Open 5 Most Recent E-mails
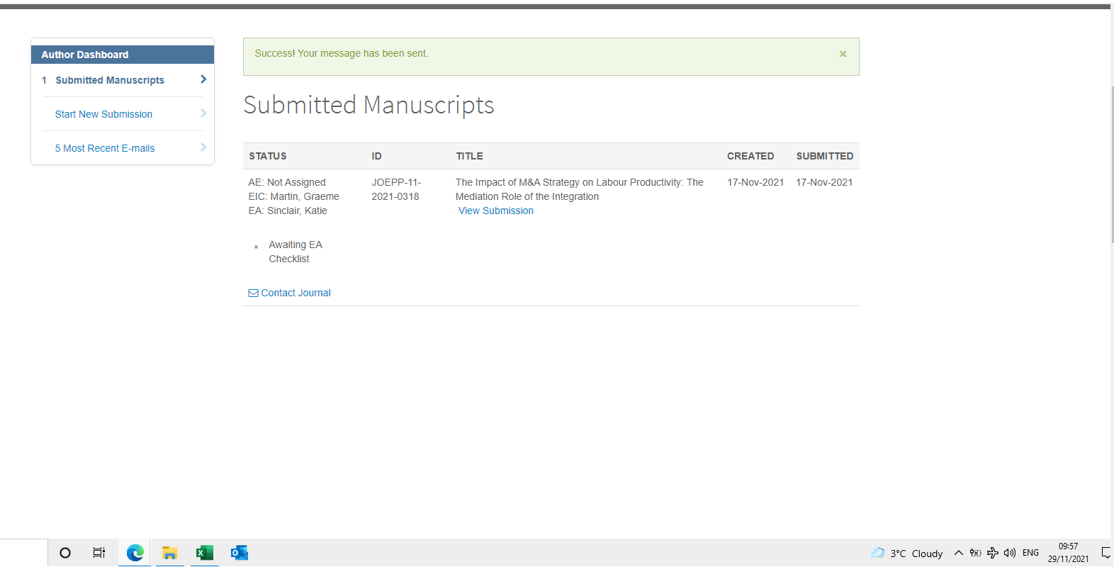The width and height of the screenshot is (1114, 567). [105, 148]
